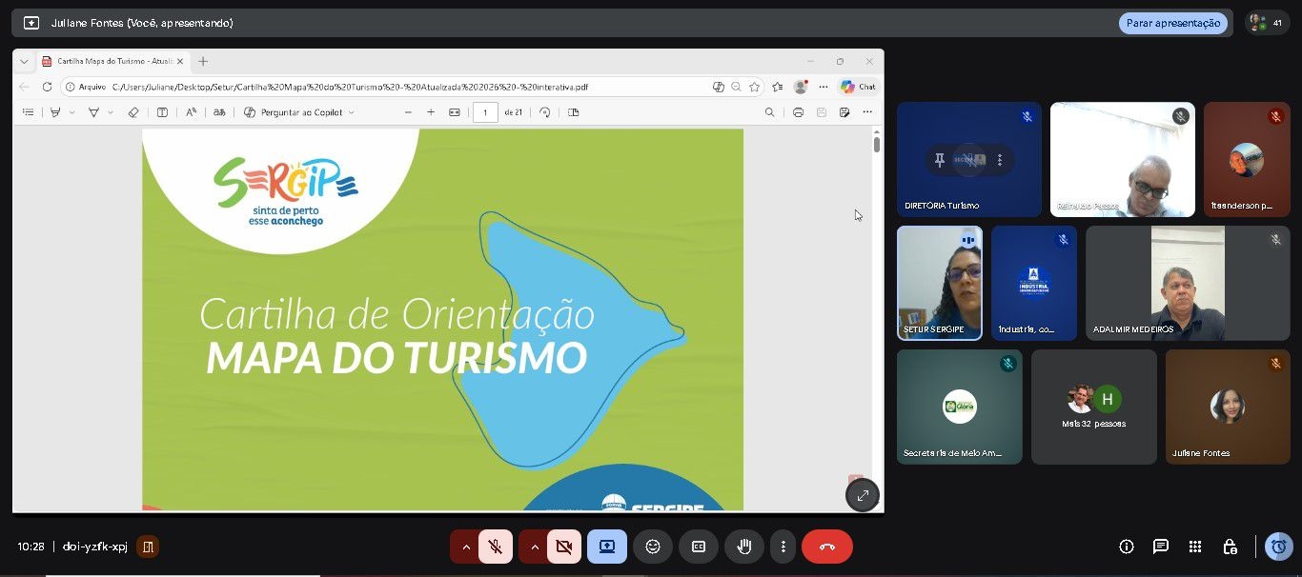Raise your hand in the meeting

(x=744, y=547)
